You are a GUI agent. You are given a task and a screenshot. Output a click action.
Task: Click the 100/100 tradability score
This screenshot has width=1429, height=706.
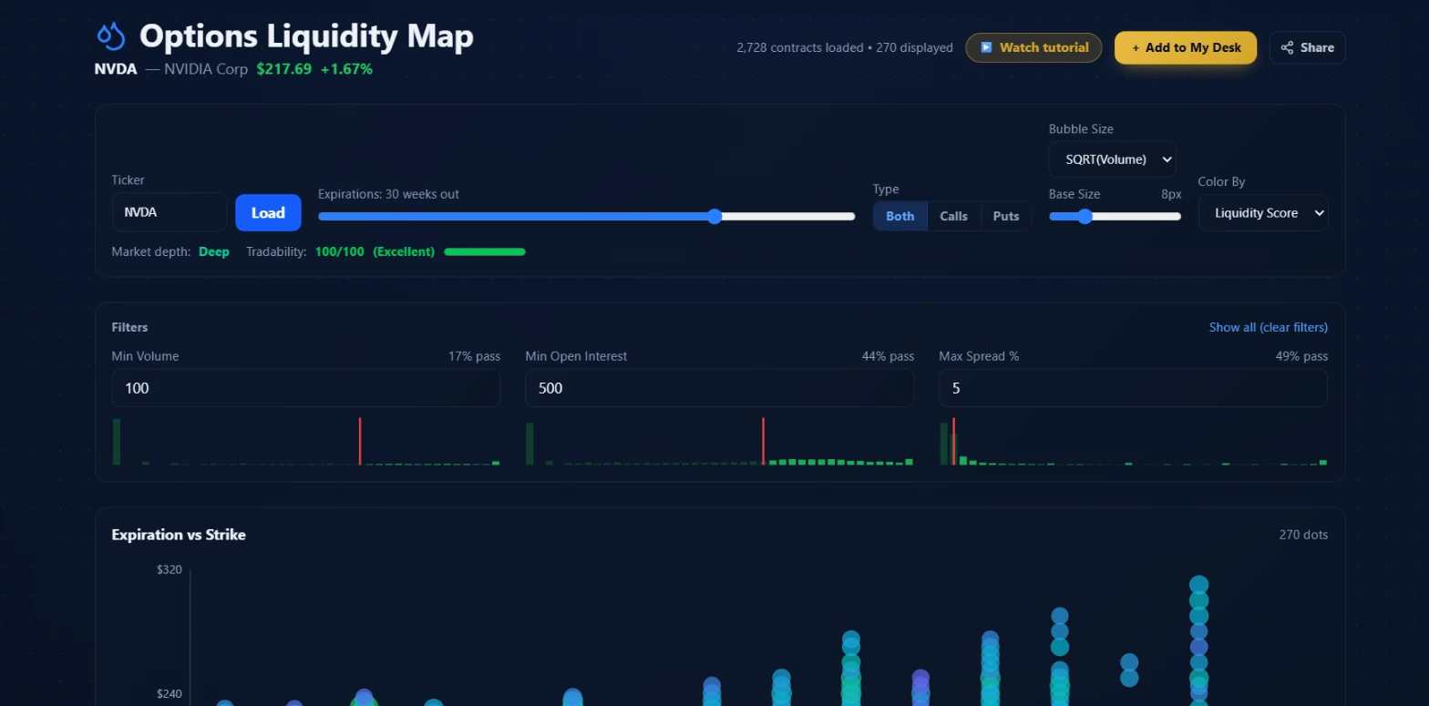340,251
